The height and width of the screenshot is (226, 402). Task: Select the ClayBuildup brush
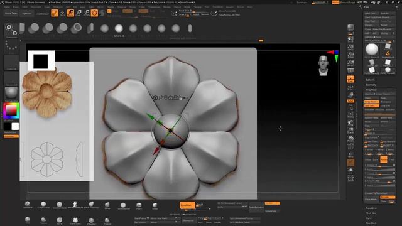(x=43, y=205)
